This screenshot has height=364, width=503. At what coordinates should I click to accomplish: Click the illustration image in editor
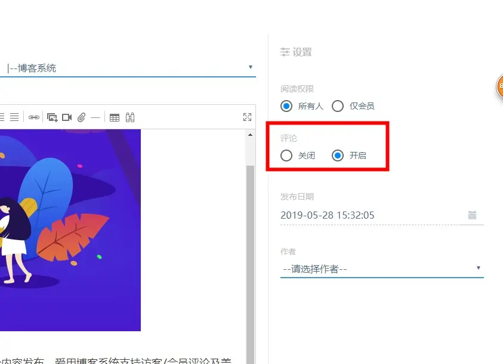point(70,230)
